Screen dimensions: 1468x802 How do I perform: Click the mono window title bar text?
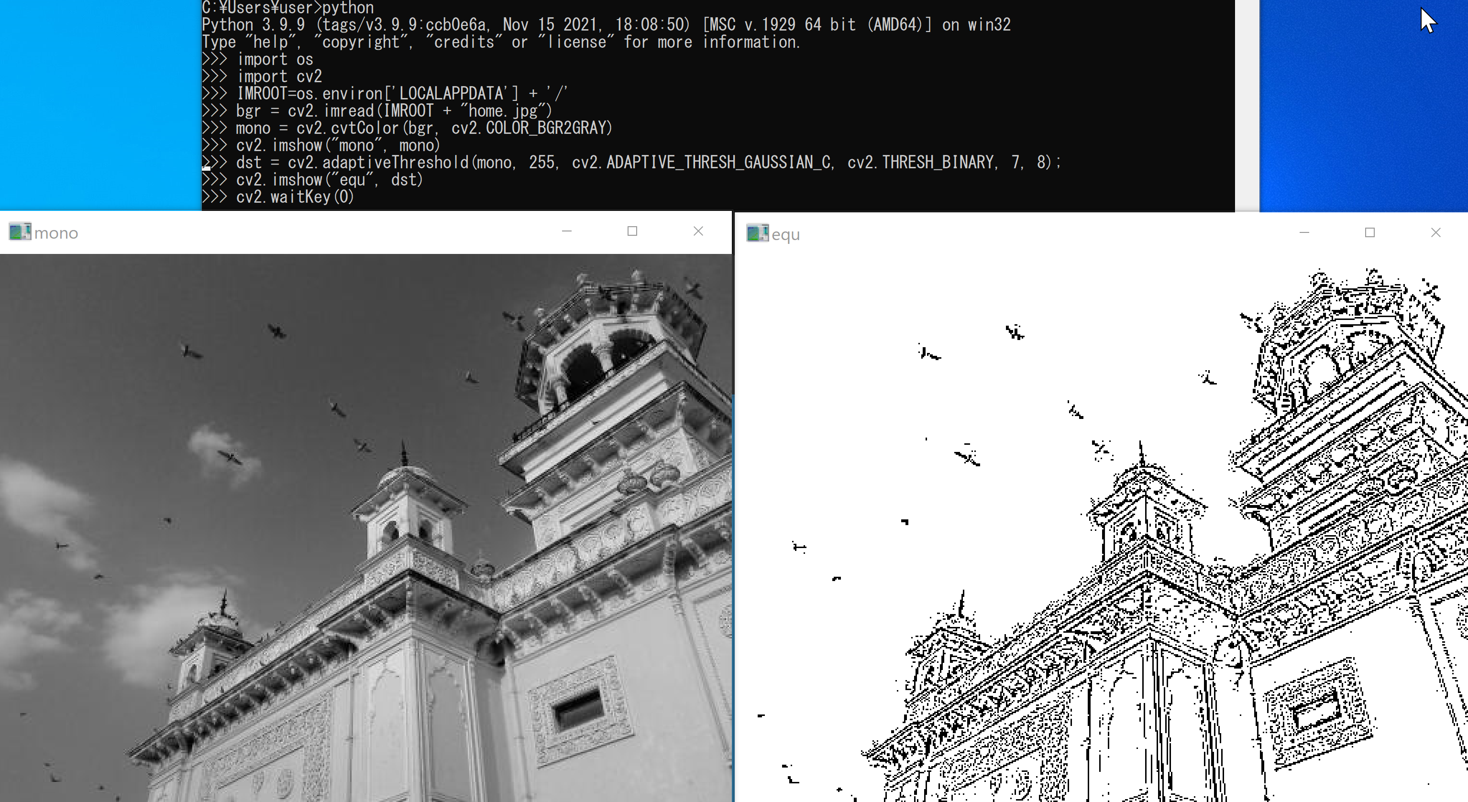pos(56,233)
